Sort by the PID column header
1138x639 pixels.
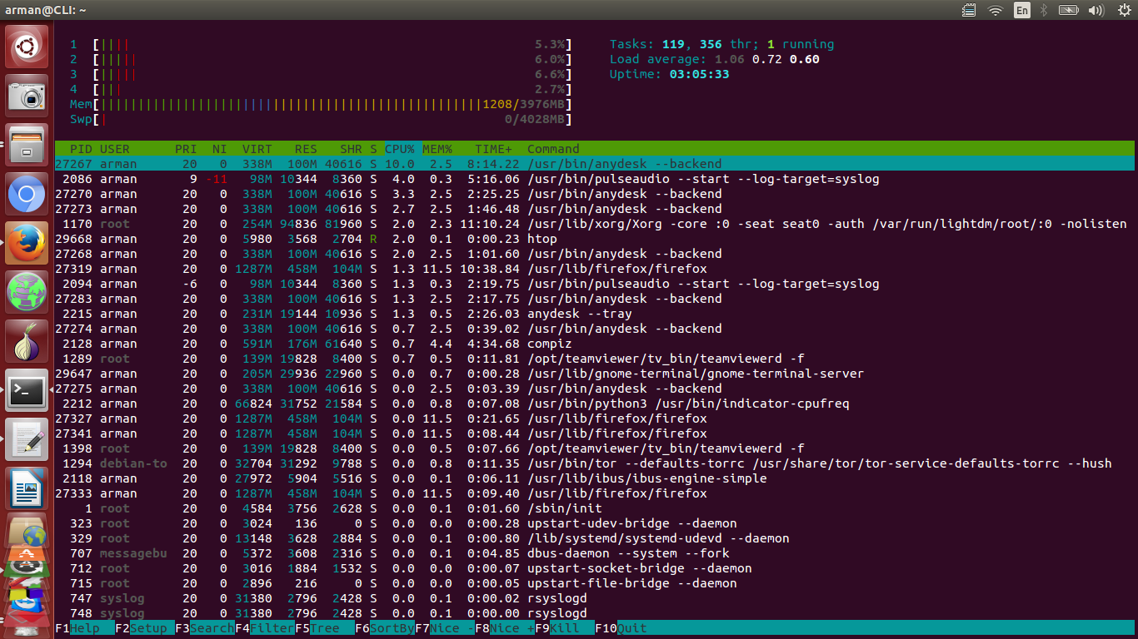(81, 149)
